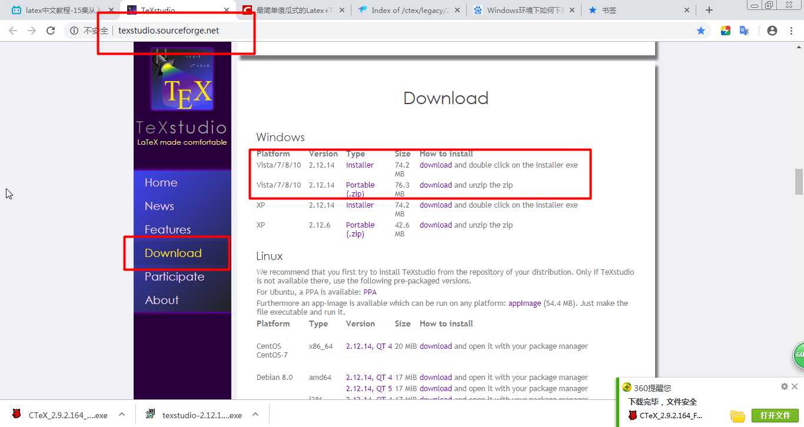Open download folder from 360 popup
The width and height of the screenshot is (804, 427).
click(737, 416)
